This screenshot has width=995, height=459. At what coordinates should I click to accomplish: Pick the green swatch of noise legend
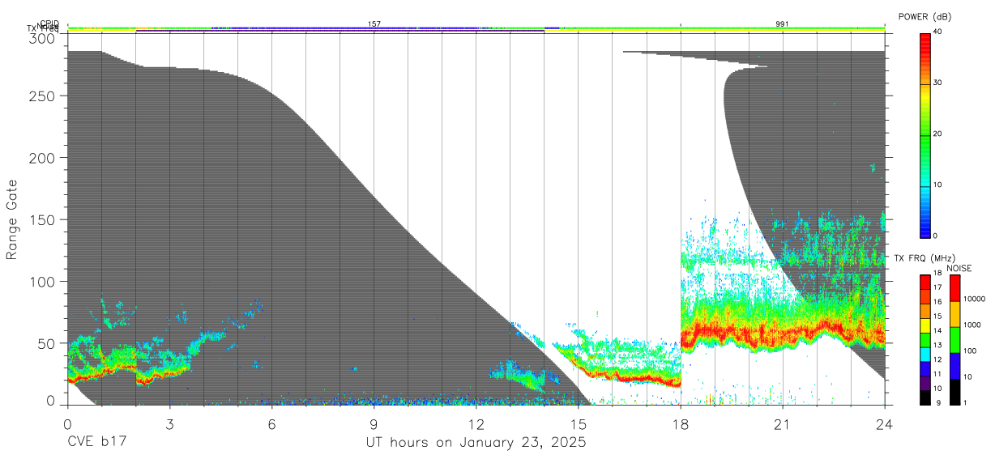click(954, 340)
